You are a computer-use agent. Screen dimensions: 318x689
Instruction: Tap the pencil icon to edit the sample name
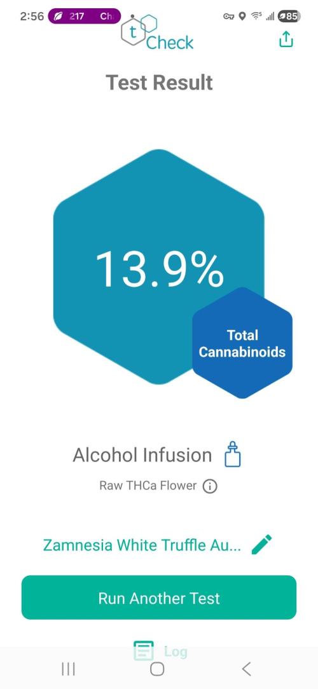(x=261, y=545)
